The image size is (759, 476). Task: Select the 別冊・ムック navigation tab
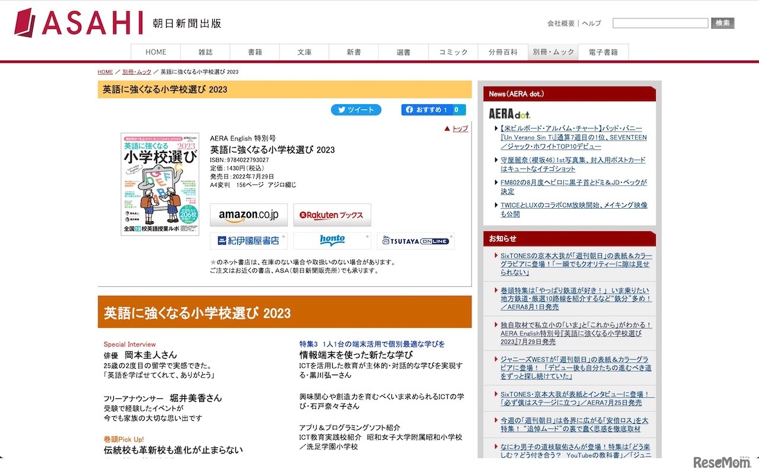coord(553,52)
